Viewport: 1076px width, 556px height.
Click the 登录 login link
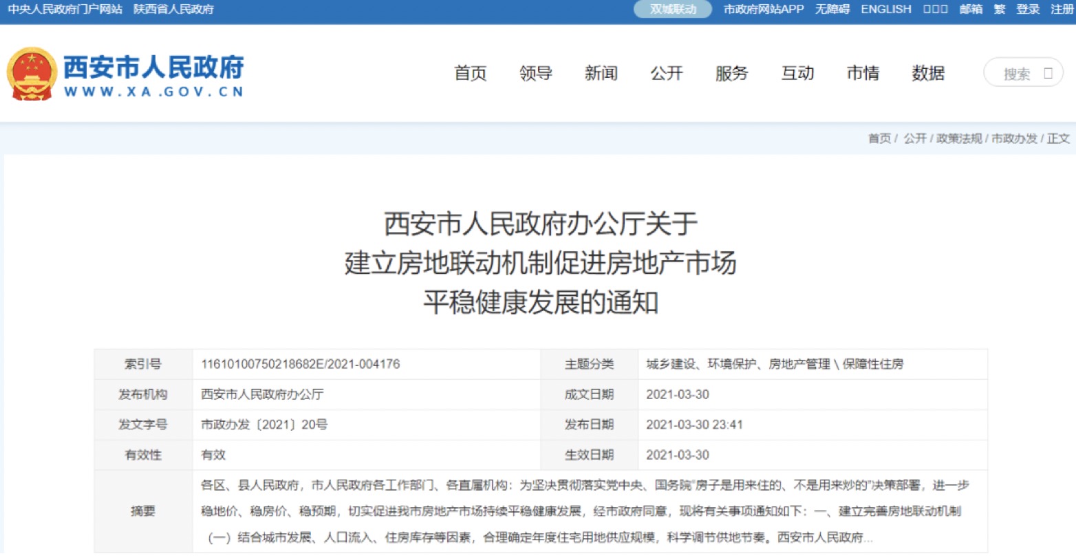1028,9
